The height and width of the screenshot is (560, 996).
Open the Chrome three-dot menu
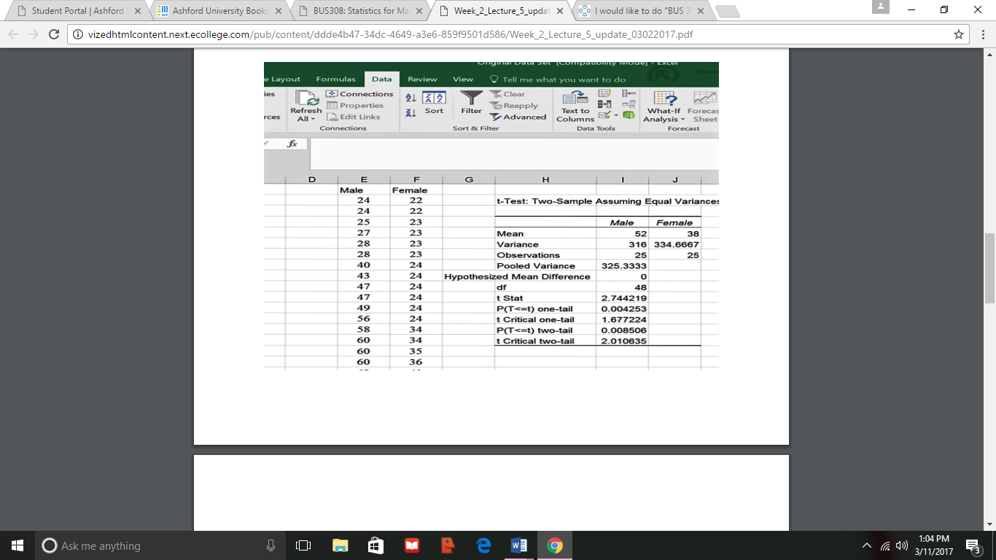tap(981, 34)
